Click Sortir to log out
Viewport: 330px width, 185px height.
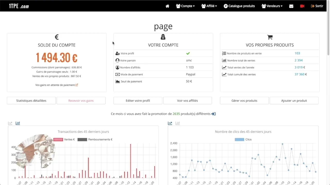coord(317,6)
